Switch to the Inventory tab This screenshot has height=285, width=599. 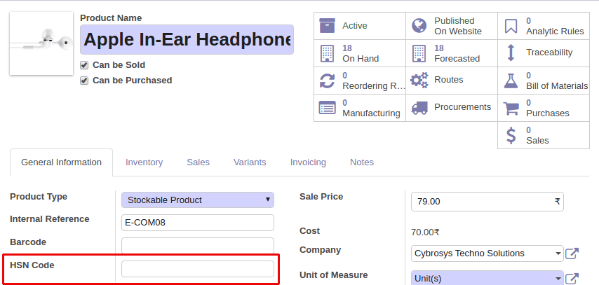(144, 162)
